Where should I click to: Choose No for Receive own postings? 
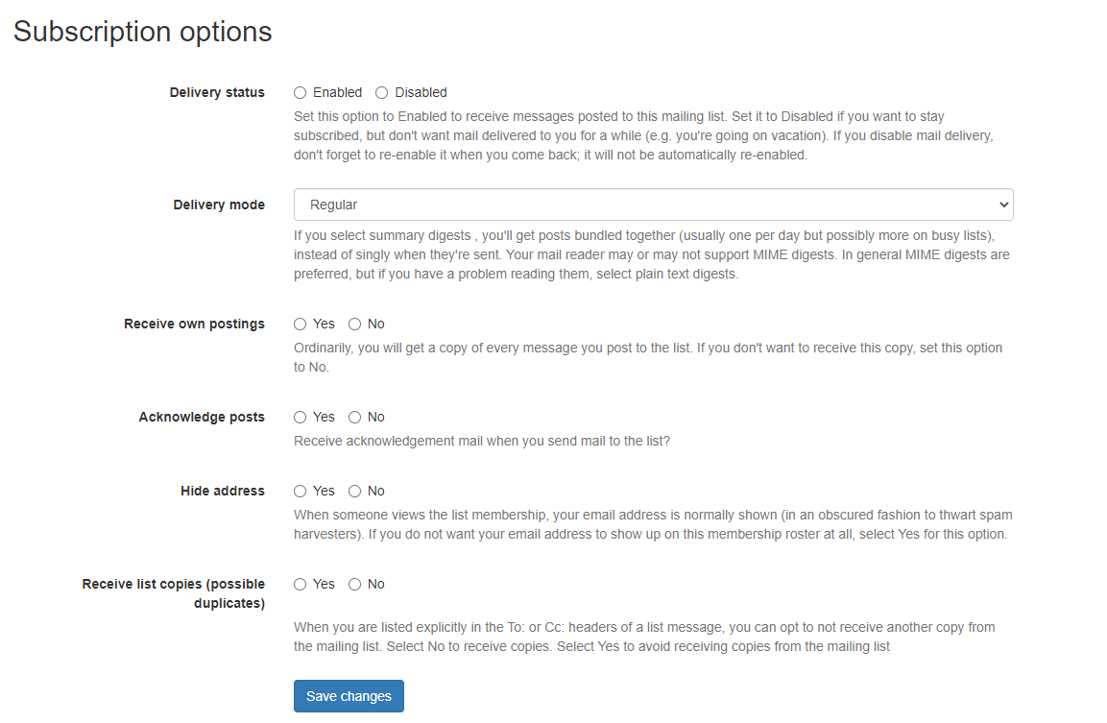click(x=355, y=325)
